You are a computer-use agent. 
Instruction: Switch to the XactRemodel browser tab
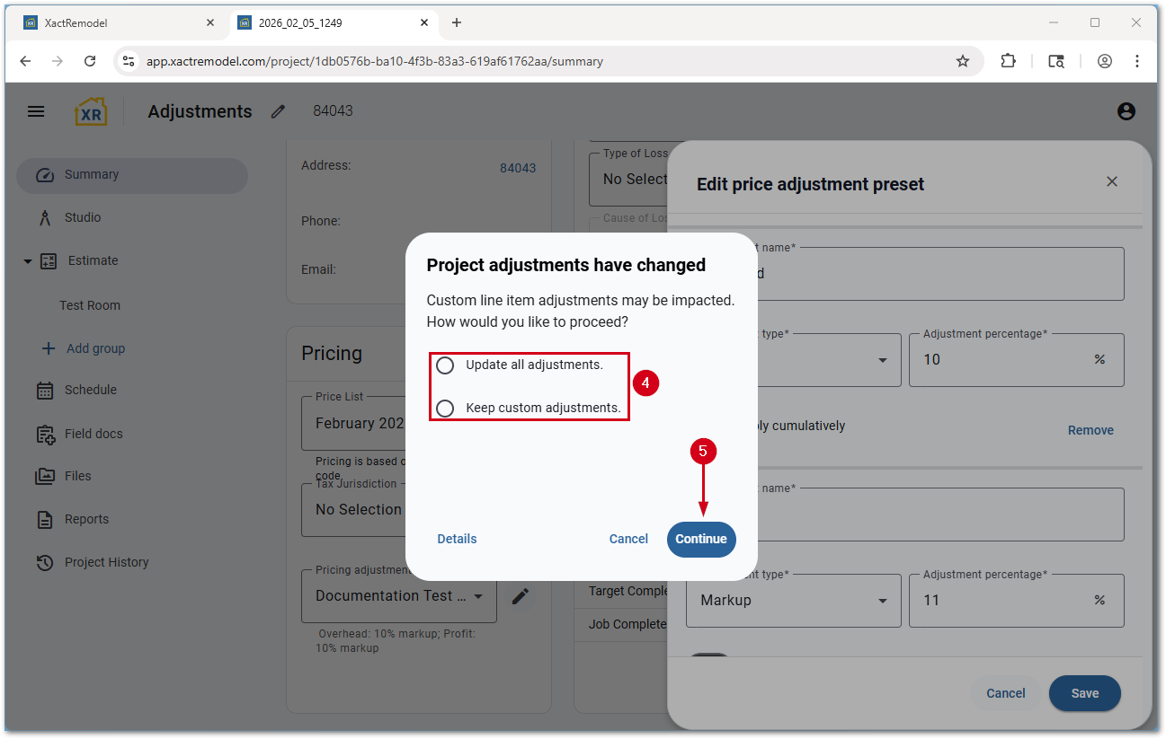point(117,22)
